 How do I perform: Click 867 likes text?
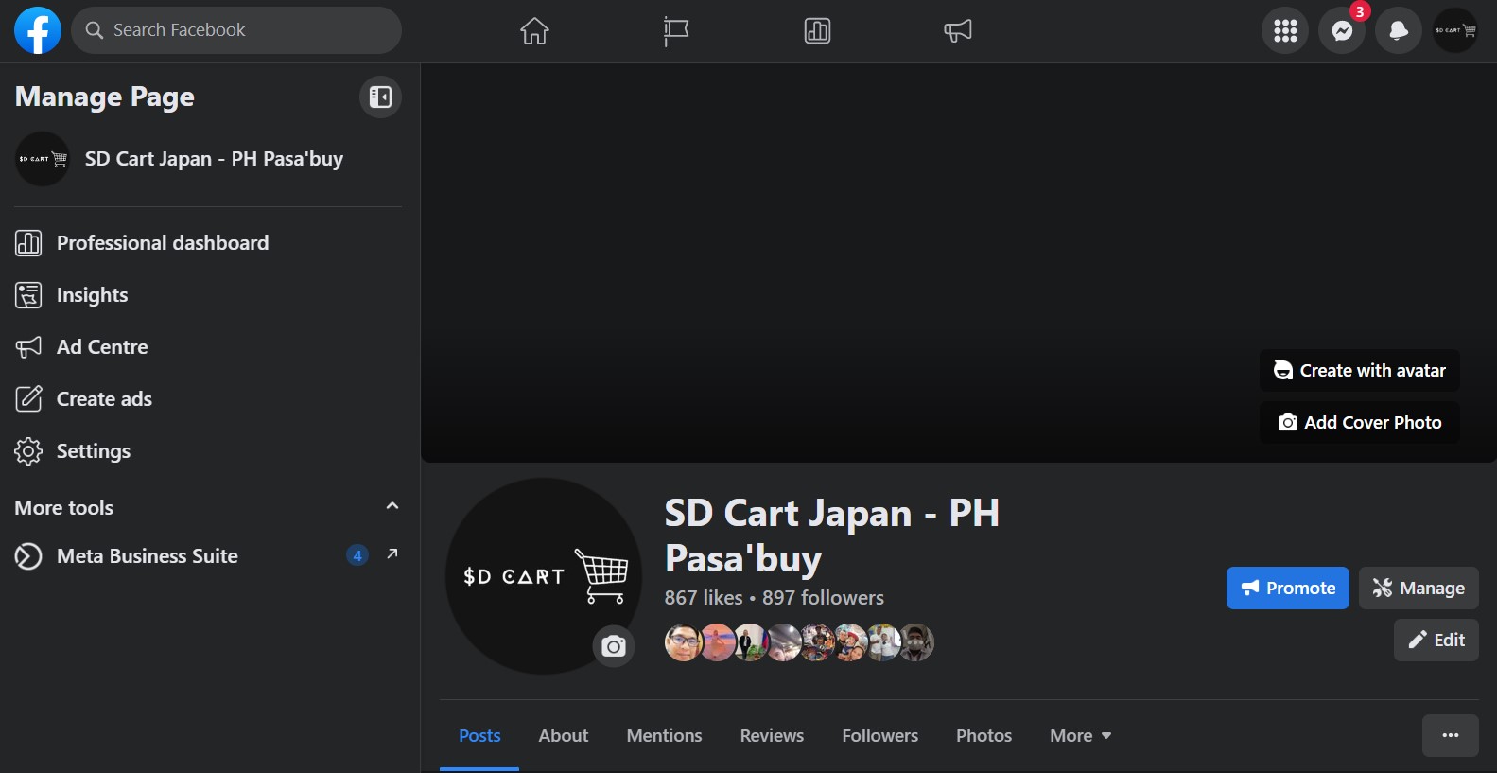pos(704,598)
